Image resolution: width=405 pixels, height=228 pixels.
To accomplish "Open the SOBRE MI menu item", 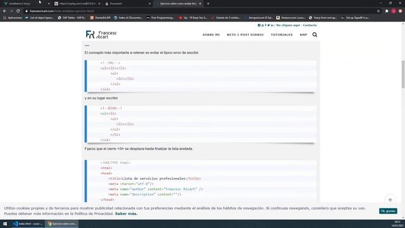I will coord(211,35).
